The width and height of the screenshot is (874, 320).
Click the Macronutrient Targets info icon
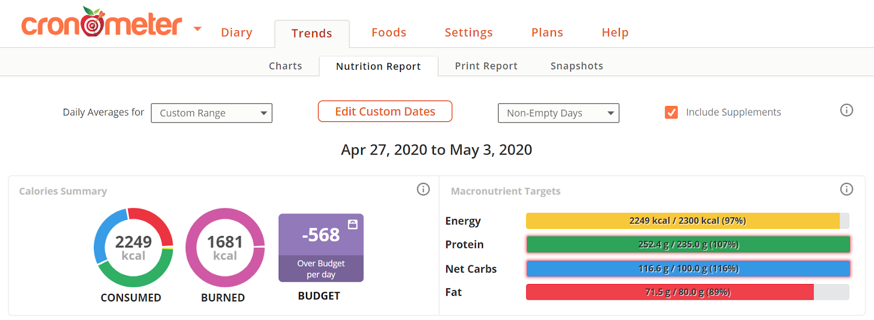pos(846,189)
